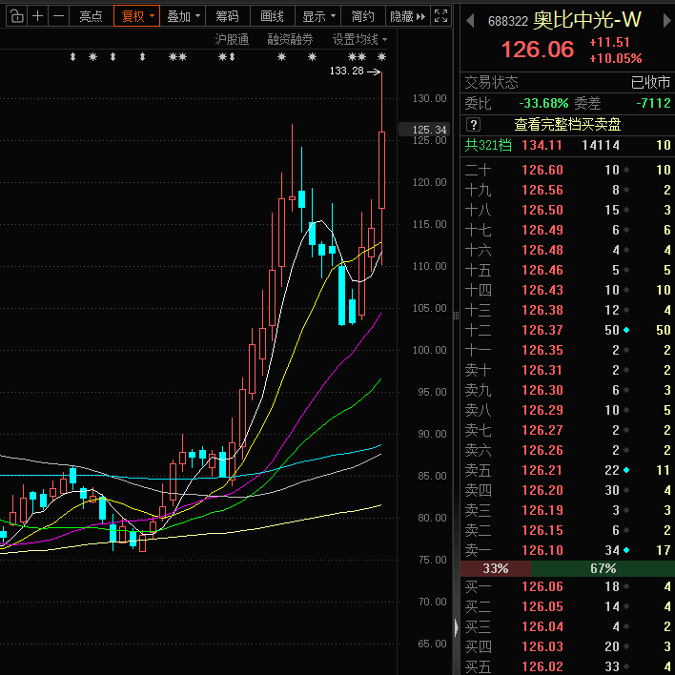
Task: Click the 委差 value -7112
Action: point(653,103)
